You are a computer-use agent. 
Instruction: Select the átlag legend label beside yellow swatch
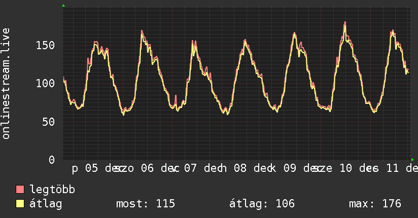pos(46,204)
